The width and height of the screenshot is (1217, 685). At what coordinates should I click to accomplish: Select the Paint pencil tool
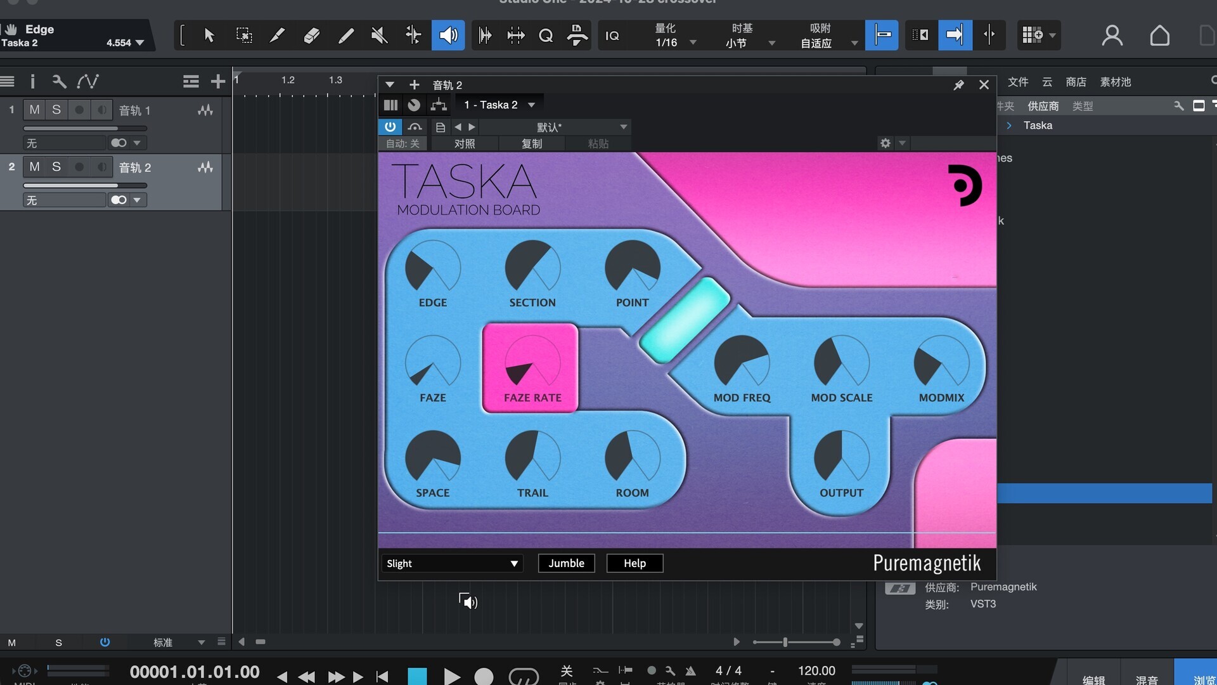click(x=346, y=35)
